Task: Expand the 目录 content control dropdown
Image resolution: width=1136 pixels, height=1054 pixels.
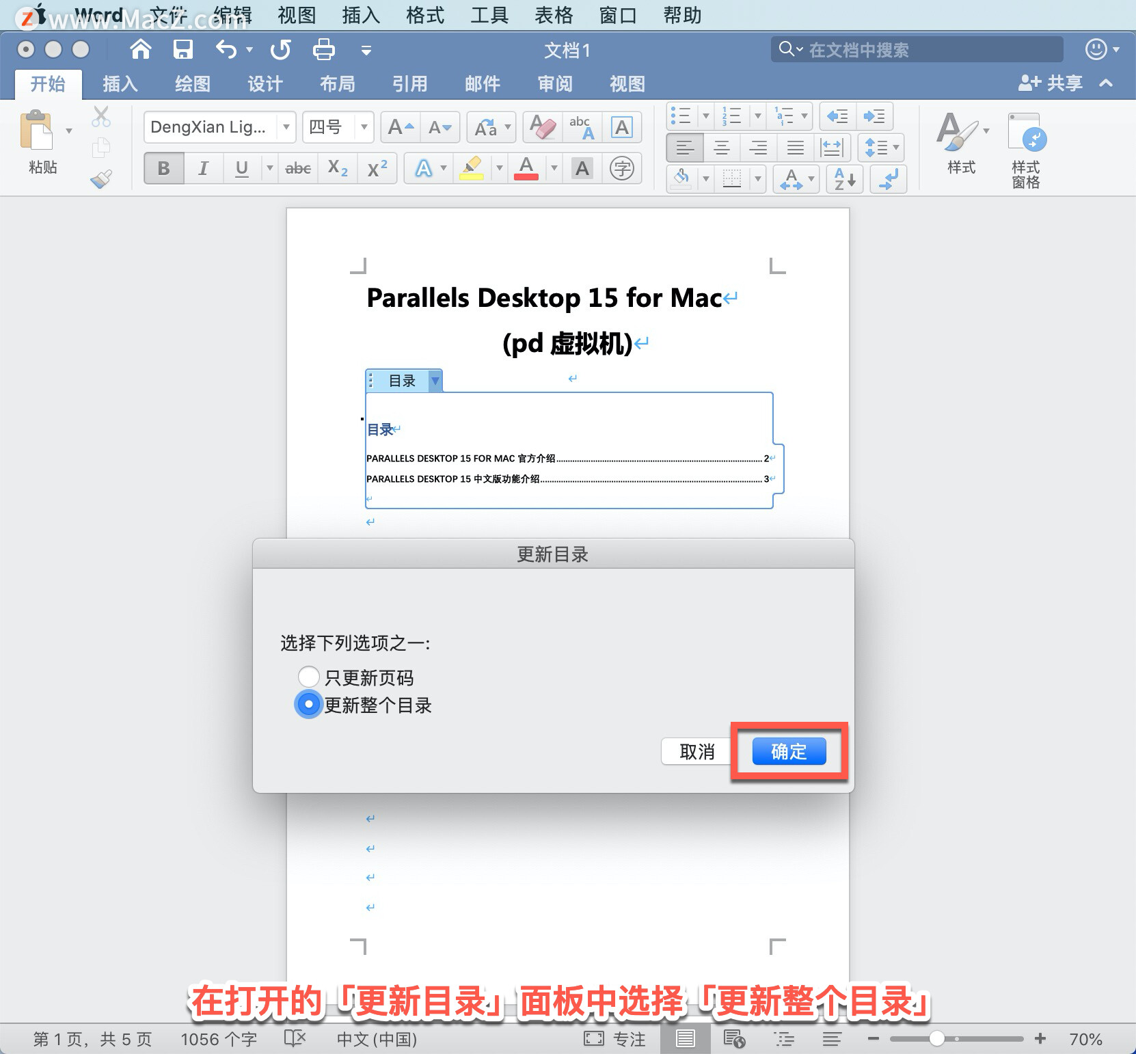Action: (x=435, y=381)
